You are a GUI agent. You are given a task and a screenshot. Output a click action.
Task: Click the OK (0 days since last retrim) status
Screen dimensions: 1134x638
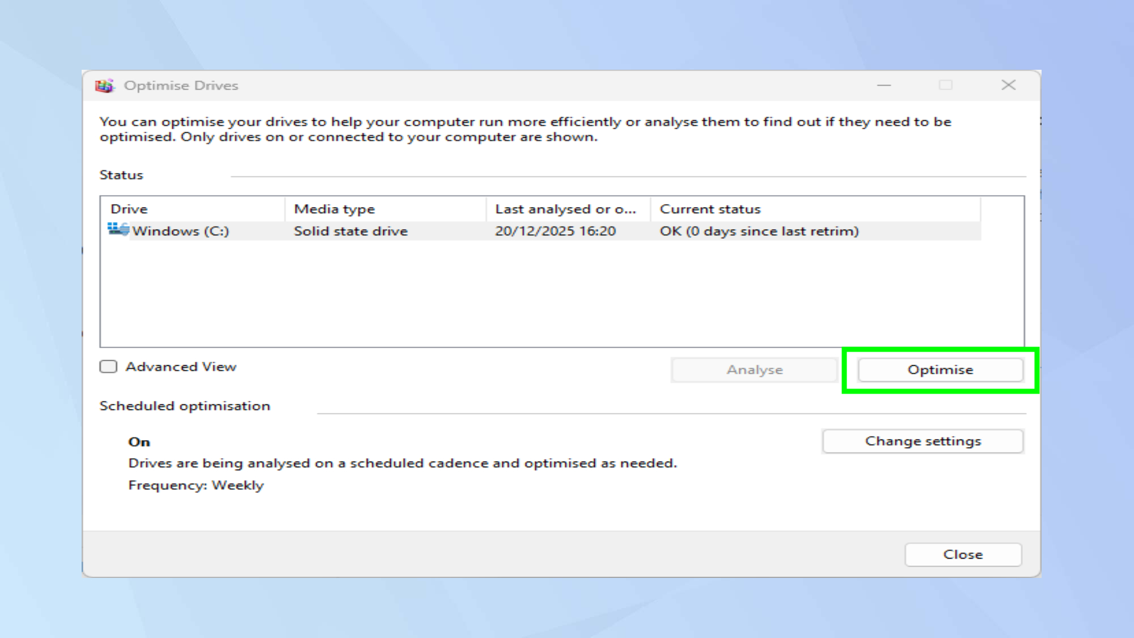click(760, 230)
